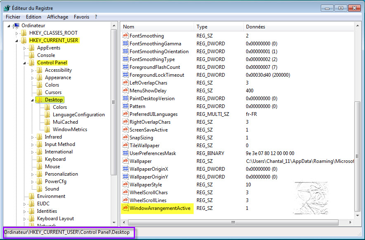Screen dimensions: 365x240
Task: Click the ForegroundLockTimeout DWORD icon
Action: click(x=126, y=75)
